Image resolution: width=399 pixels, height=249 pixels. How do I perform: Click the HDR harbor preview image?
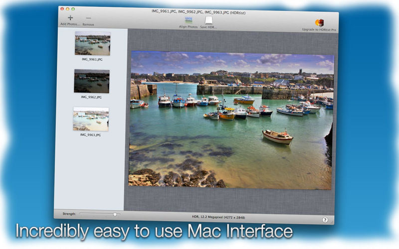pos(231,120)
